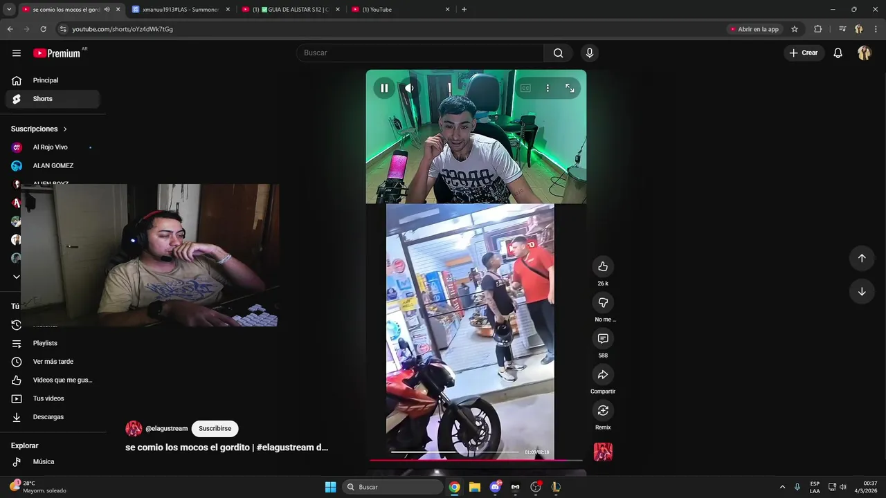
Task: Open File Explorer from the taskbar
Action: point(475,487)
